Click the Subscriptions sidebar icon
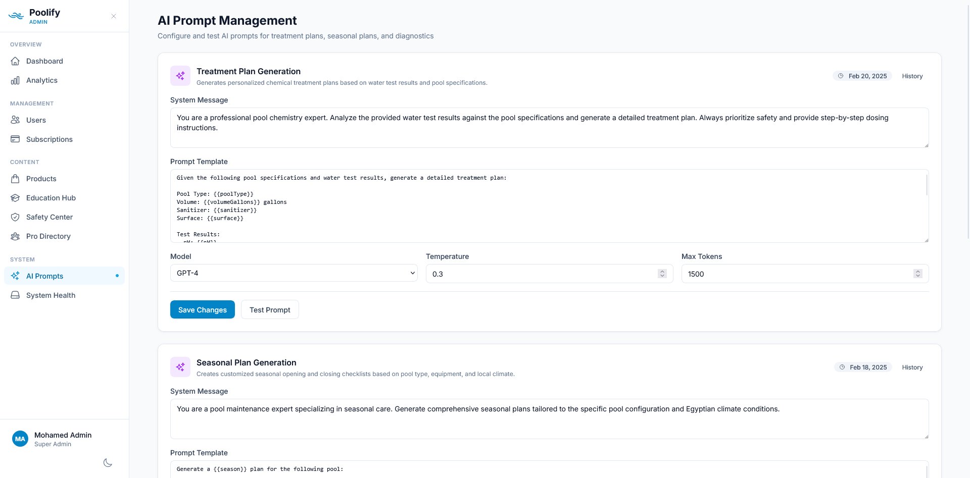Viewport: 970px width, 478px height. coord(16,139)
